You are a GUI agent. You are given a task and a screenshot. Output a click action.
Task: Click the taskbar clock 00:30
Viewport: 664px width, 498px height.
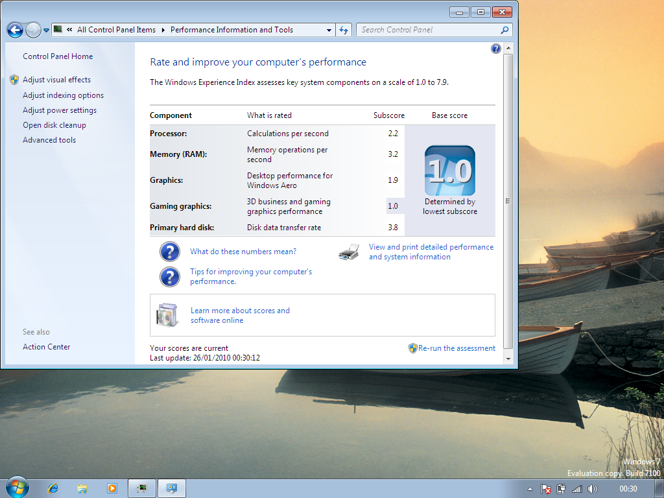coord(628,489)
